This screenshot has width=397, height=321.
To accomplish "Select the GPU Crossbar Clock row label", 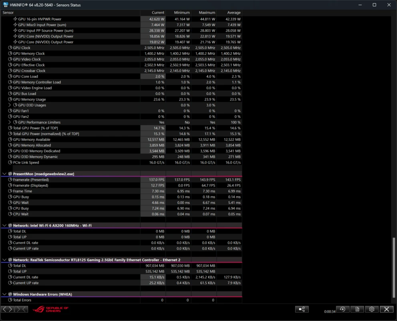I will click(29, 71).
